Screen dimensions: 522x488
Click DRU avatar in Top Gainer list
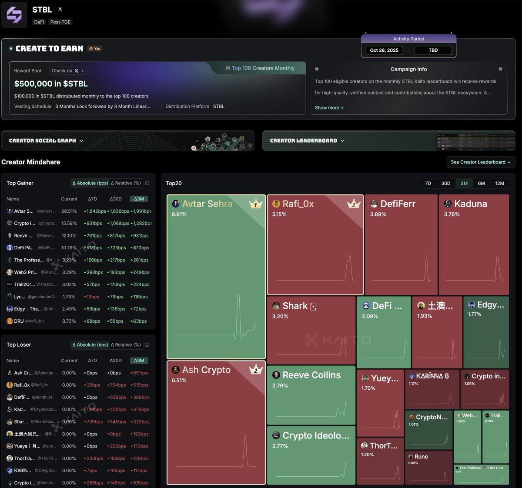point(10,321)
